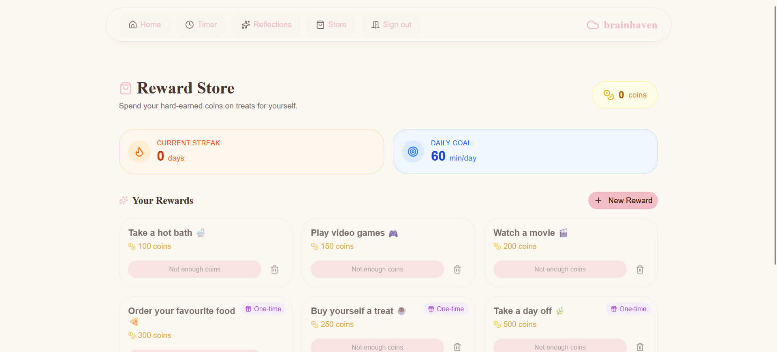Click the 500 coins price

(x=520, y=324)
